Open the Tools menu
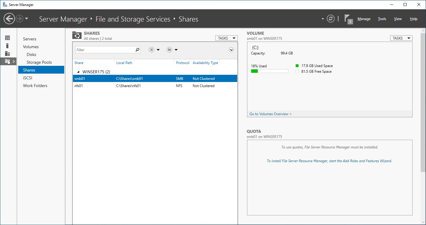The image size is (426, 225). (382, 19)
